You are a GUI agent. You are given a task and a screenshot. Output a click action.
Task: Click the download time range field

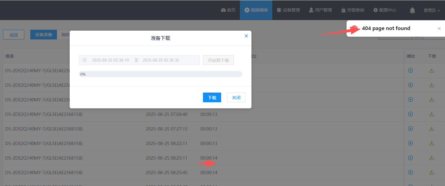click(x=139, y=60)
